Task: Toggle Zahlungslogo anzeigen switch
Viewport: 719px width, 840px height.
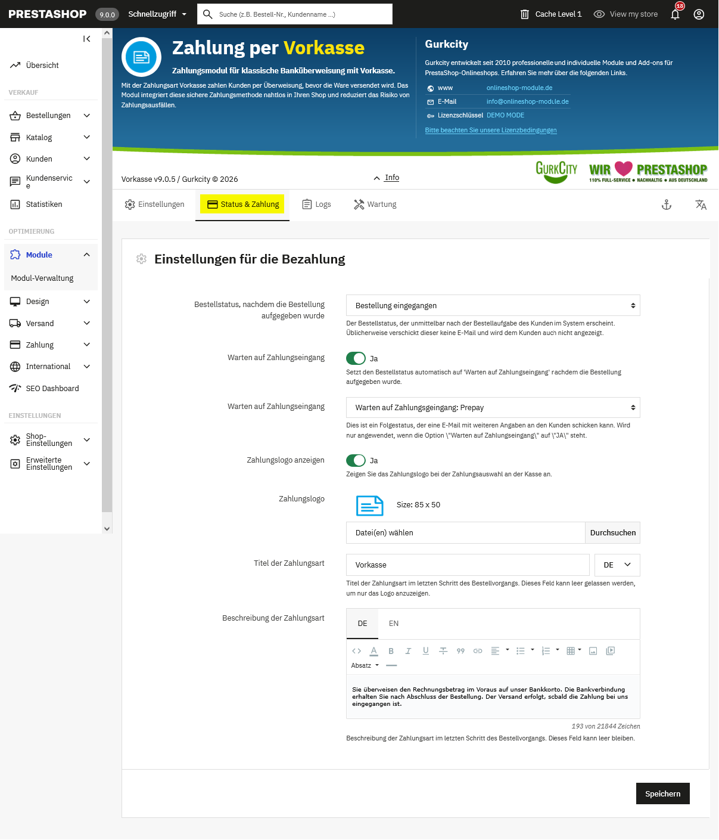Action: coord(356,460)
